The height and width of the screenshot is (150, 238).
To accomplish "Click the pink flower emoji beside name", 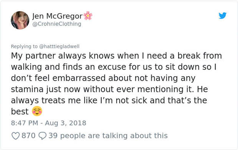I will pyautogui.click(x=88, y=16).
